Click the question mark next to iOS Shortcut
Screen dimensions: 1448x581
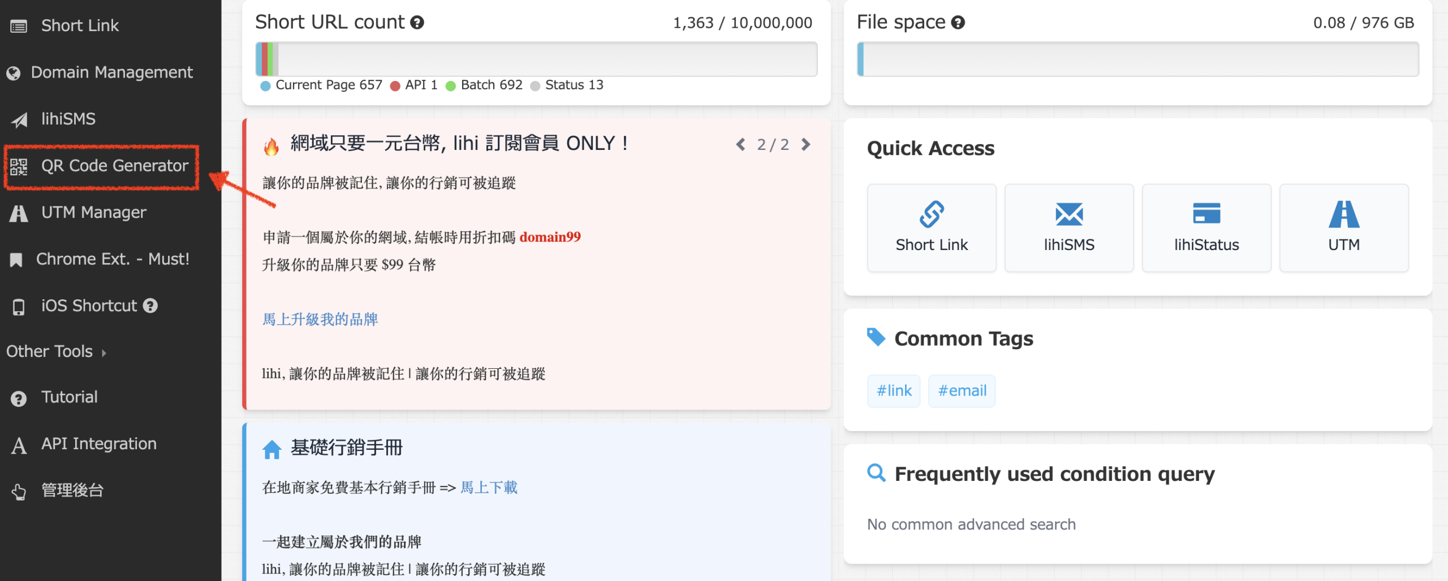point(150,306)
